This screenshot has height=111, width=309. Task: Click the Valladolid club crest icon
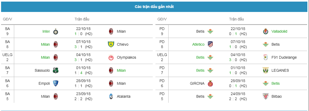[x=266, y=31]
